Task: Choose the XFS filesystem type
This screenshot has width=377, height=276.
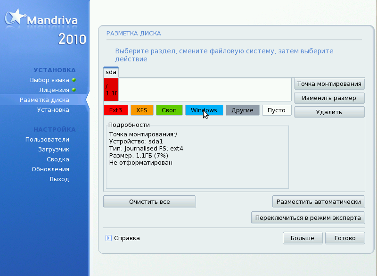Action: 142,110
